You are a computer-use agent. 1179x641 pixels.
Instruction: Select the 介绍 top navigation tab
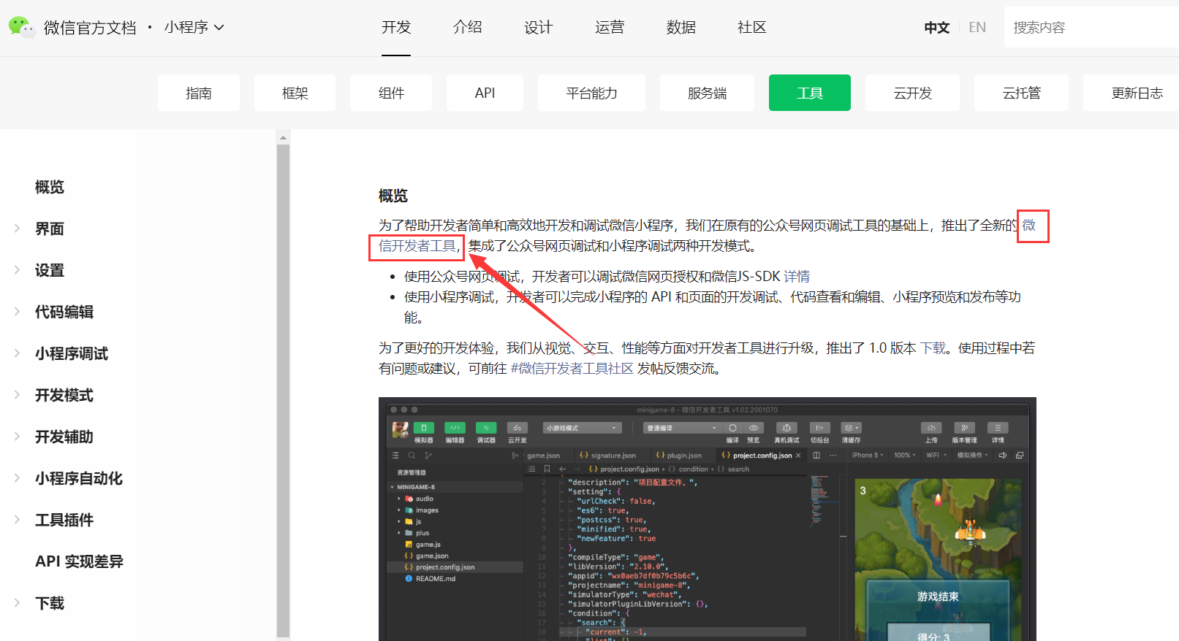[x=468, y=28]
